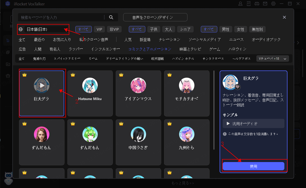The width and height of the screenshot is (306, 188).
Task: Open the 日本語(日本) language dropdown
Action: click(47, 29)
